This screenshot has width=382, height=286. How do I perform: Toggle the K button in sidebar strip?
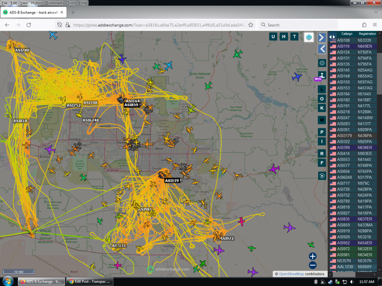322,108
